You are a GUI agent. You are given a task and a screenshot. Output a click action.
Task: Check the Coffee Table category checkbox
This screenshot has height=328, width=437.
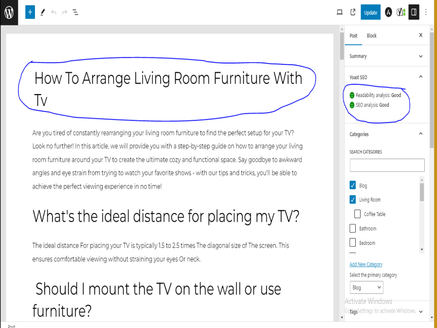click(357, 214)
